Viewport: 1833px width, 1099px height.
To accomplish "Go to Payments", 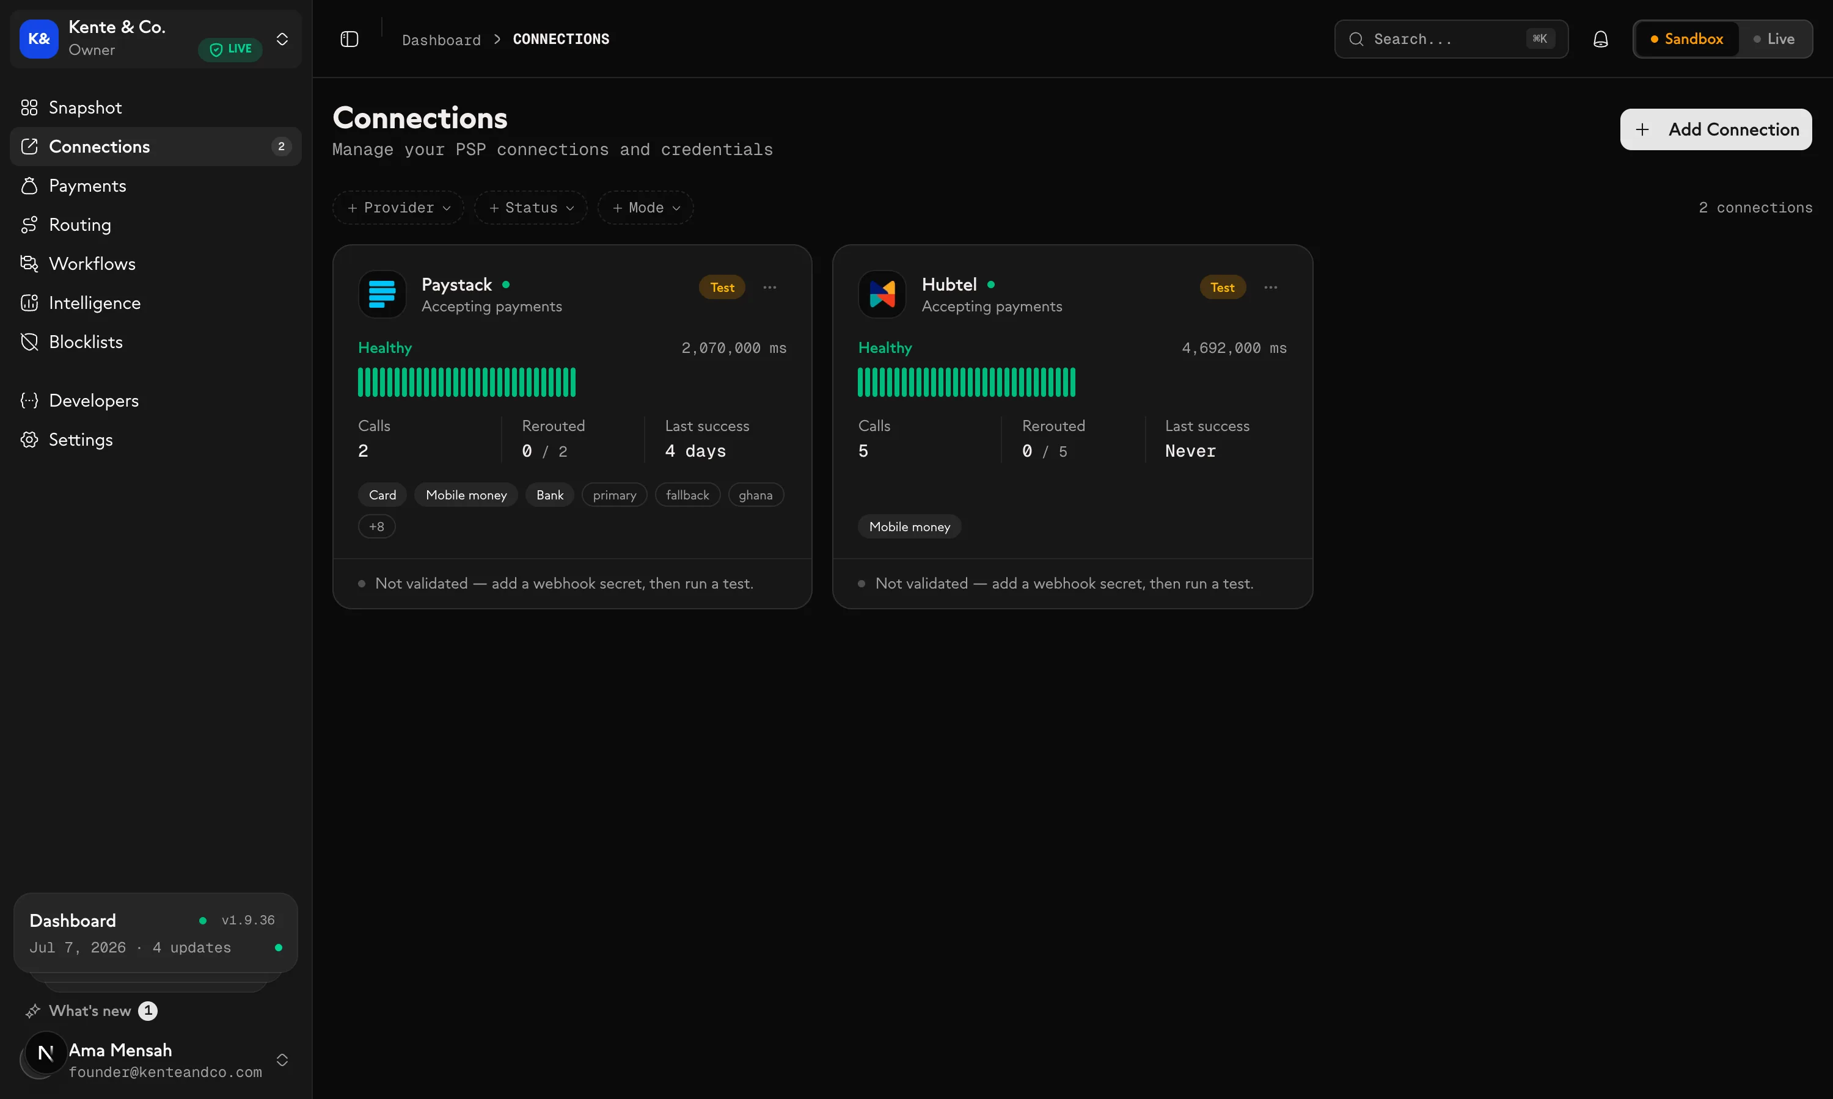I will 156,186.
